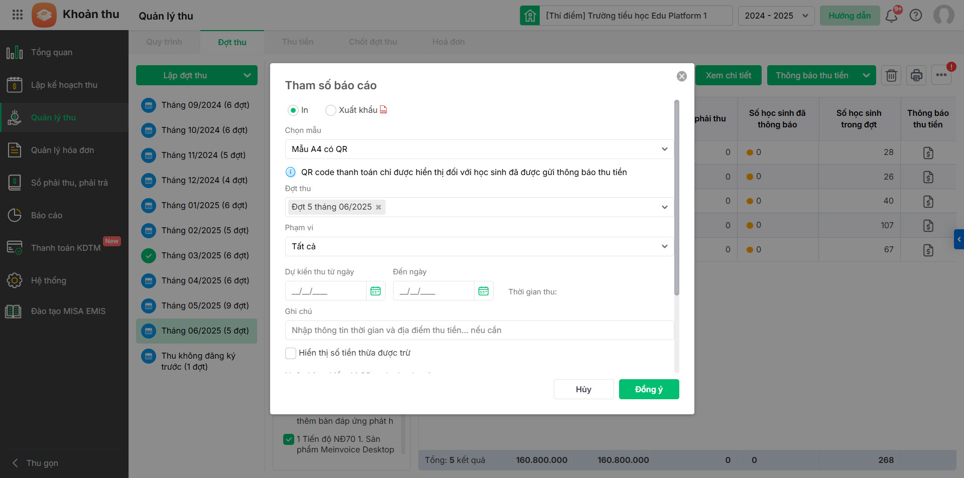Click the Ghi chú note input field
Image resolution: width=964 pixels, height=478 pixels.
[479, 331]
